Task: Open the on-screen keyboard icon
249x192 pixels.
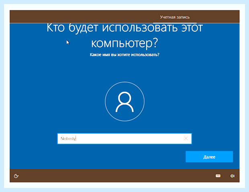Action: point(218,176)
